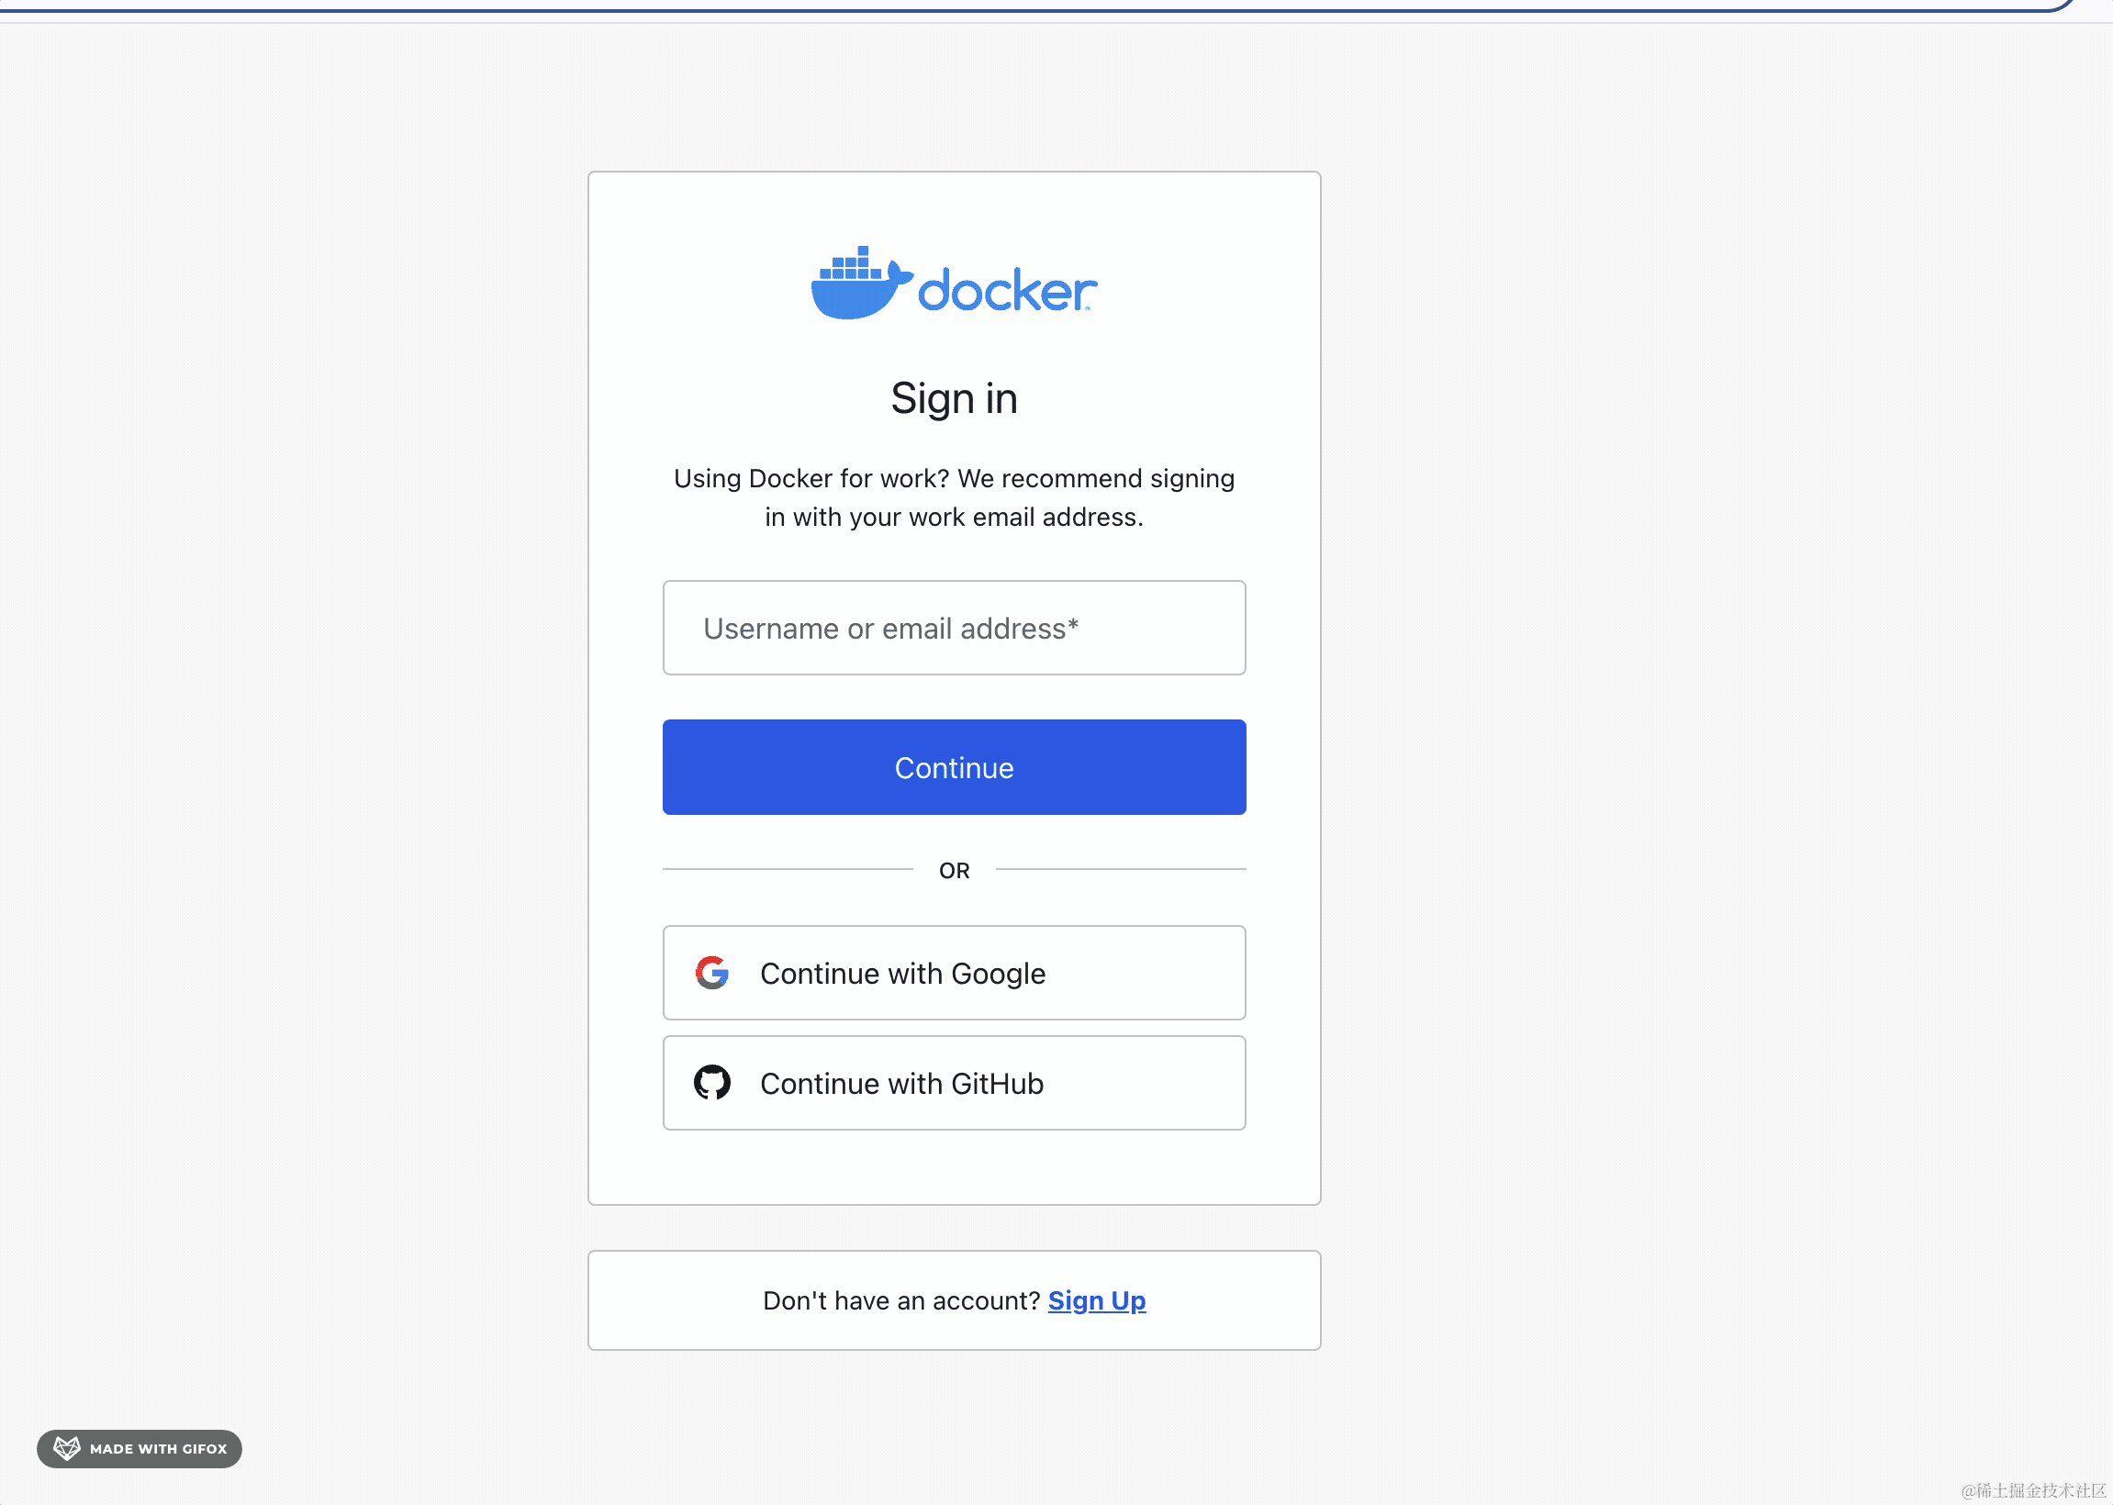Click the docker wordmark text logo
This screenshot has height=1505, width=2113.
click(x=1006, y=292)
